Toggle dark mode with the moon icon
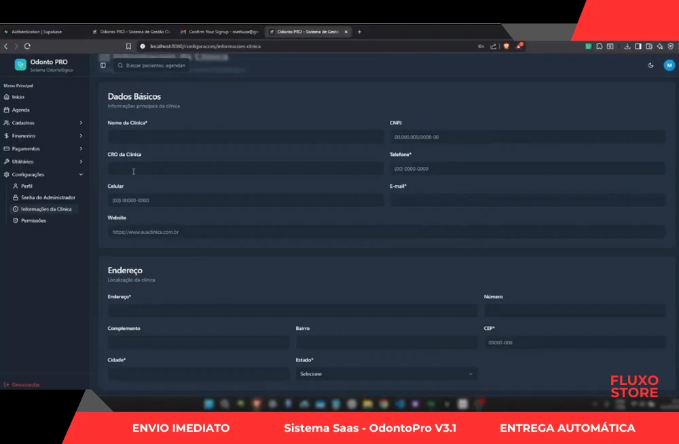The image size is (679, 444). 650,65
